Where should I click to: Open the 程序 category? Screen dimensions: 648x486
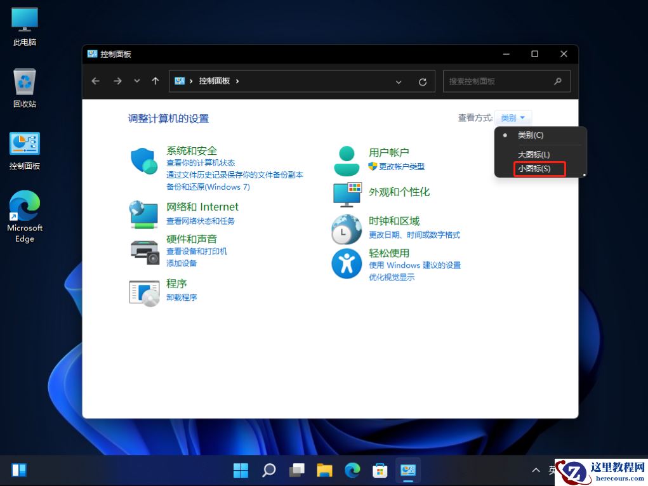[x=176, y=284]
